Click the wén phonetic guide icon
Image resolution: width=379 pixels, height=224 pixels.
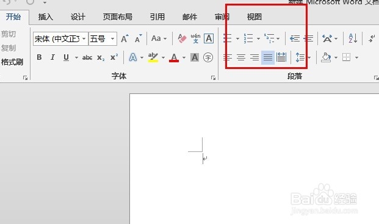(x=195, y=38)
